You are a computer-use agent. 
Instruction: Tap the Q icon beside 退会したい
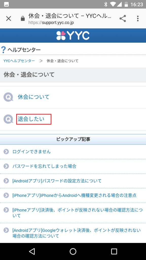8,119
